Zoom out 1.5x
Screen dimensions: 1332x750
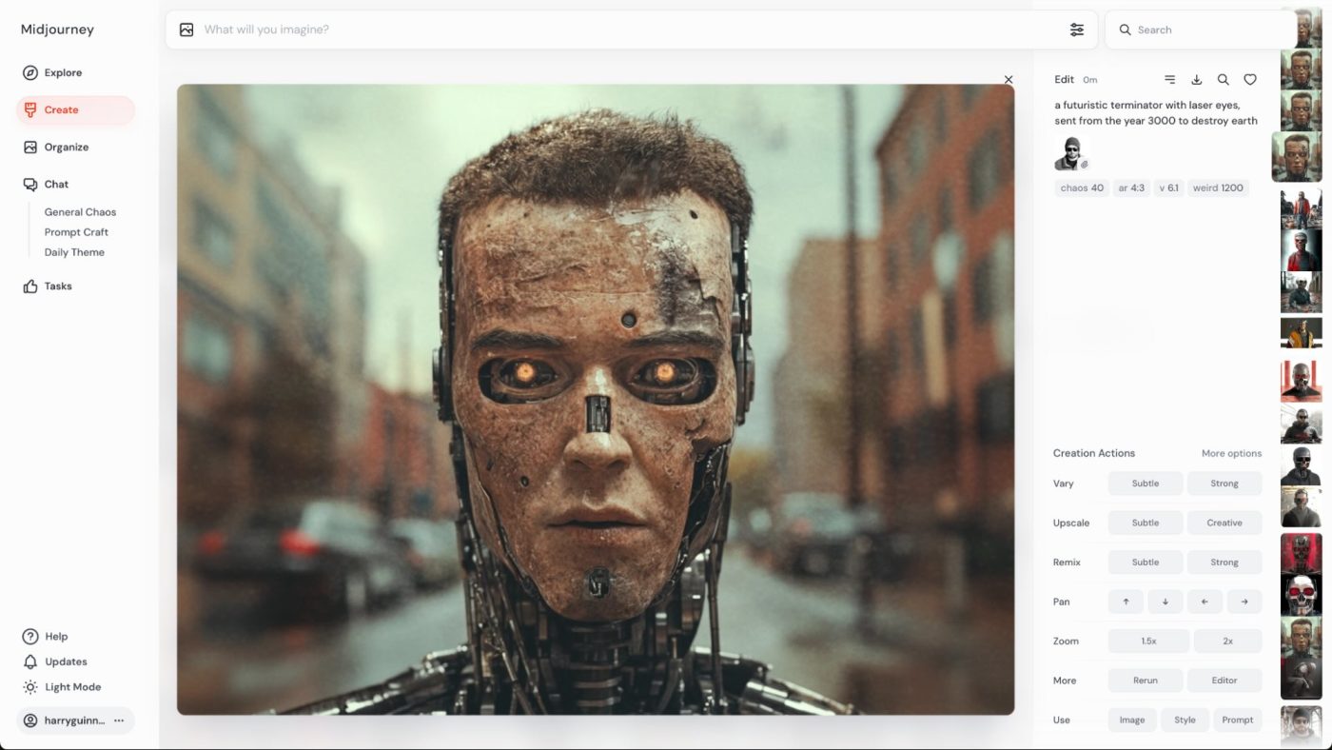tap(1148, 641)
